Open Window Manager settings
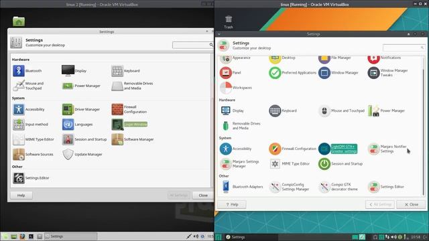 click(339, 73)
